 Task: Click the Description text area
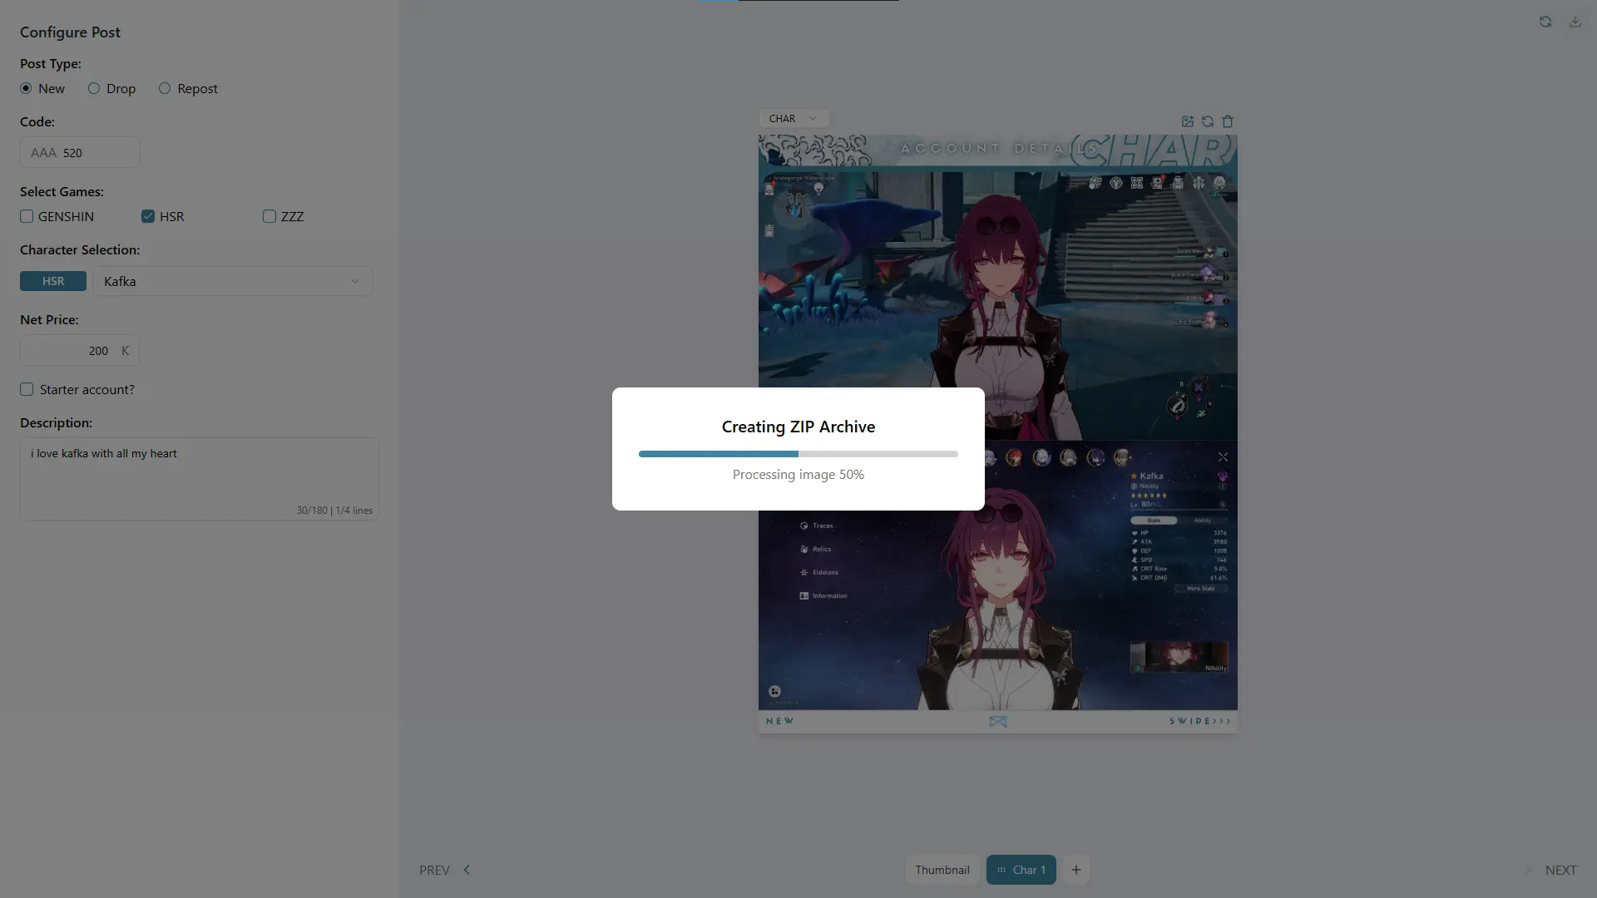click(200, 479)
